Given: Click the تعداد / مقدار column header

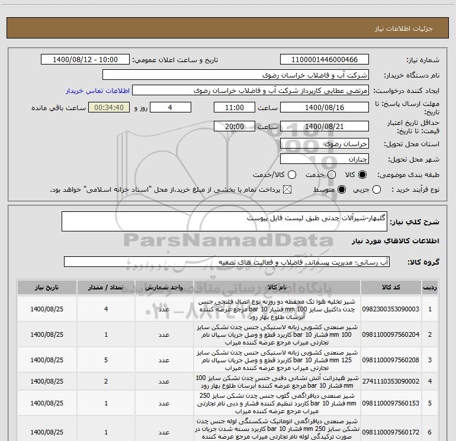Looking at the screenshot, I should tap(106, 287).
